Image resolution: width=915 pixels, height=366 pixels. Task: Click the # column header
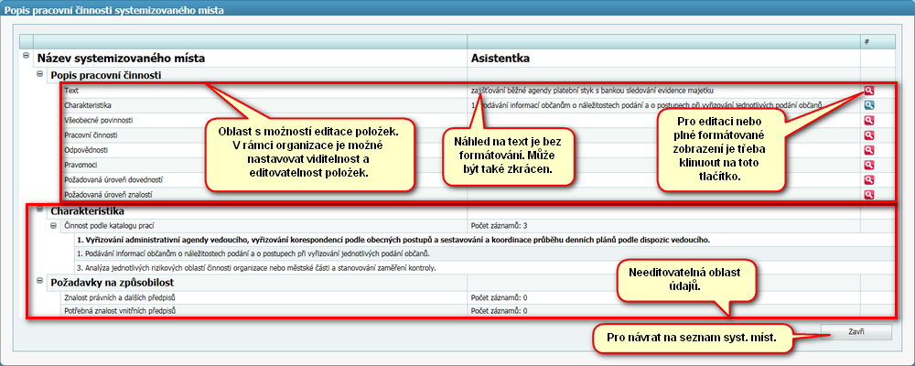[867, 42]
